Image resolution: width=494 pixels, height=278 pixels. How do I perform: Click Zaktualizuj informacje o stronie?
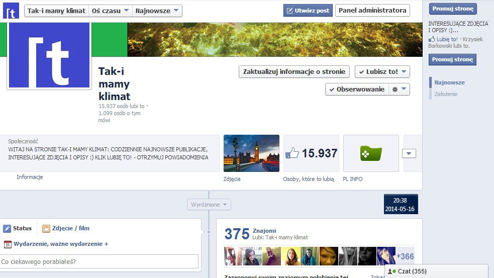pyautogui.click(x=294, y=71)
